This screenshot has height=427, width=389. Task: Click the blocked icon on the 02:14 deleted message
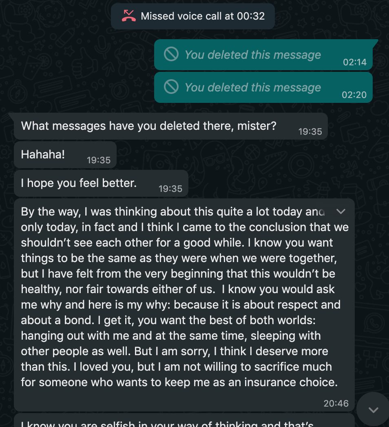(x=171, y=54)
